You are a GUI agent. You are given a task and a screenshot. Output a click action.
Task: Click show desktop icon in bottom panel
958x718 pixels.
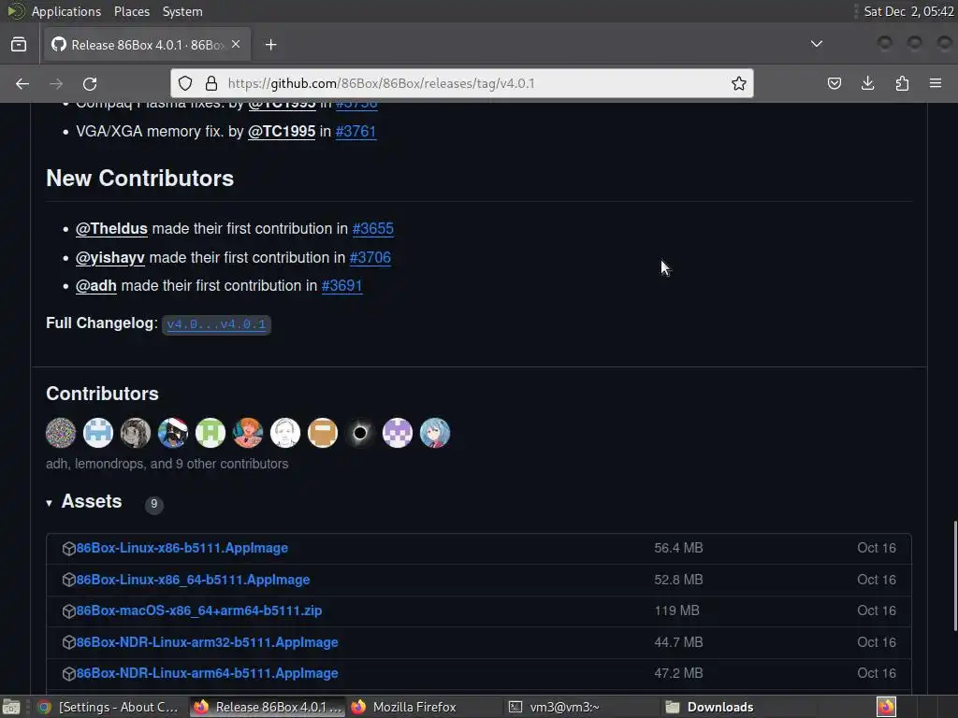tap(11, 707)
